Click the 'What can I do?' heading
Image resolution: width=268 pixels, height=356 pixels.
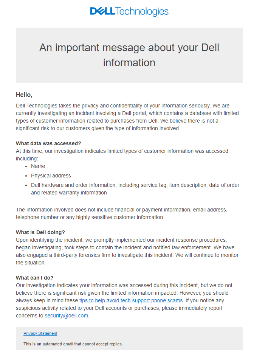coord(35,278)
